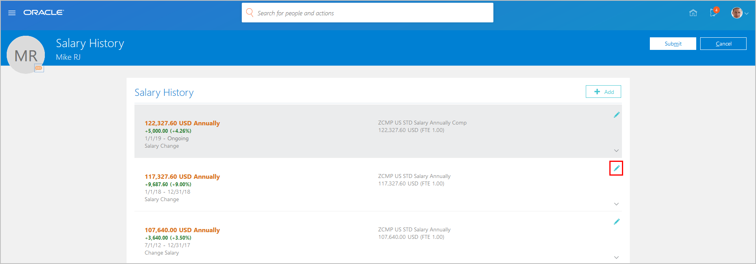
Task: Go to Home via house icon
Action: pos(693,13)
